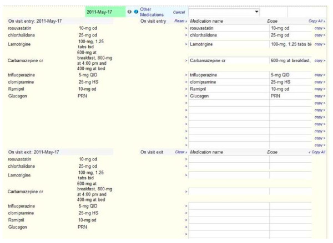The height and width of the screenshot is (243, 333).
Task: Edit the chlorthalidone medication name field
Action: (229, 35)
